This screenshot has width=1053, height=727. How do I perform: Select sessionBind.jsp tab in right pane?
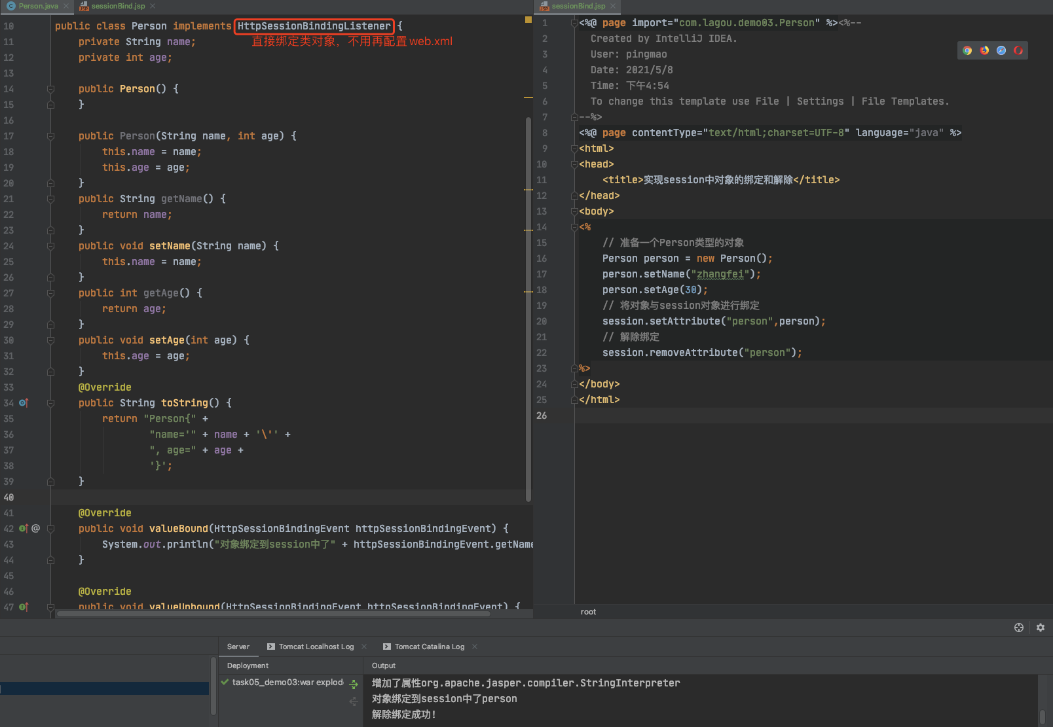[x=578, y=6]
